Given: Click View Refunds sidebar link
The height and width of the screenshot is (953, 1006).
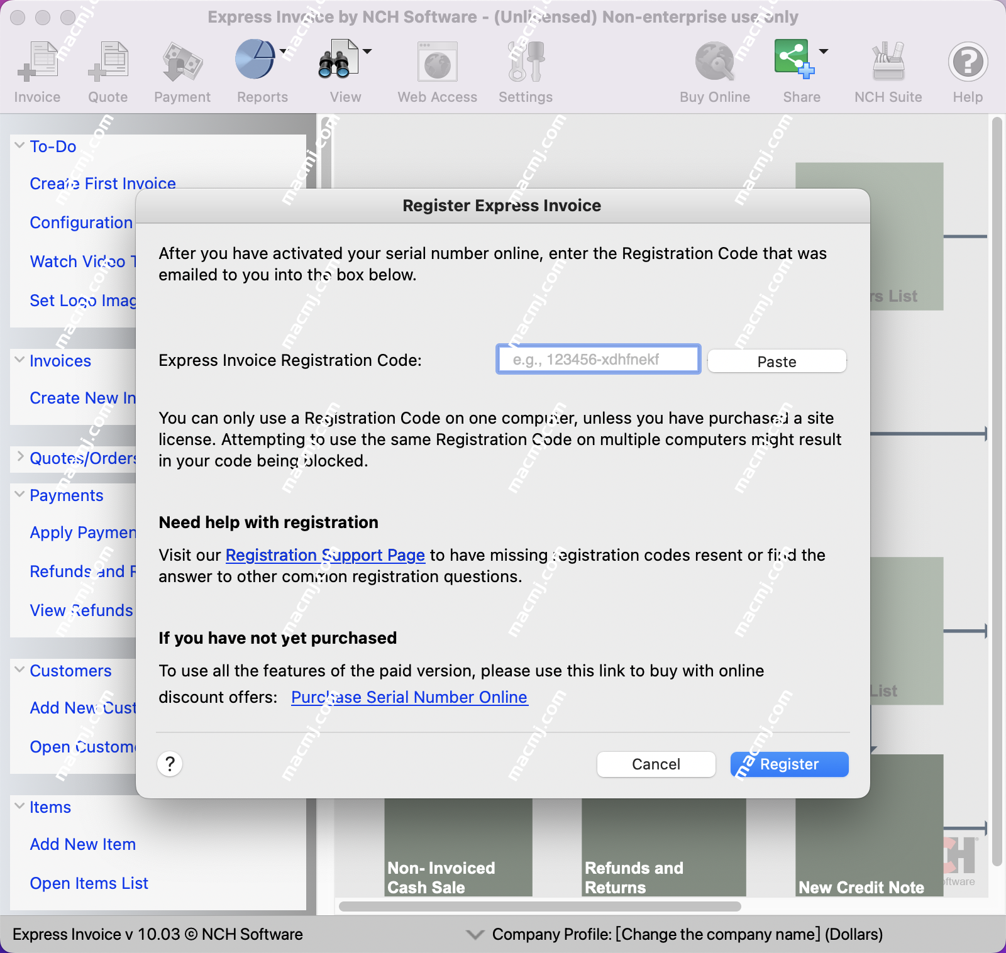Looking at the screenshot, I should click(82, 610).
